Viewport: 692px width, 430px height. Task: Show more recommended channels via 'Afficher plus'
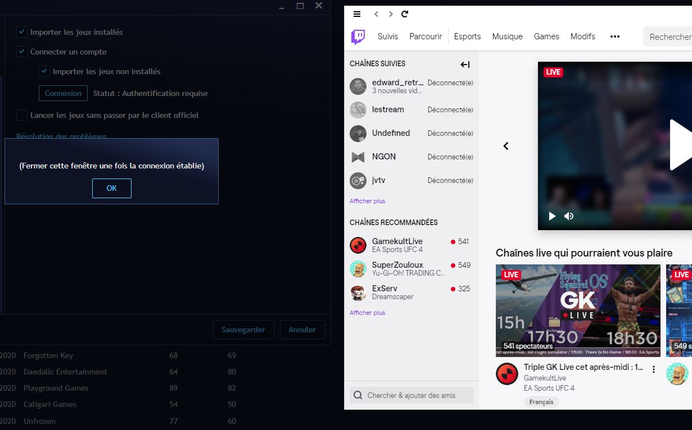pos(367,312)
